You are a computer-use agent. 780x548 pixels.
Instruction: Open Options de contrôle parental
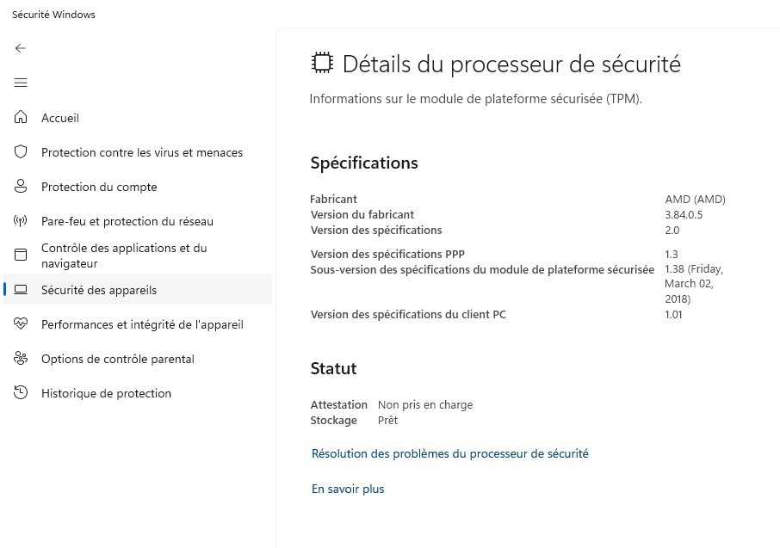[x=118, y=359]
